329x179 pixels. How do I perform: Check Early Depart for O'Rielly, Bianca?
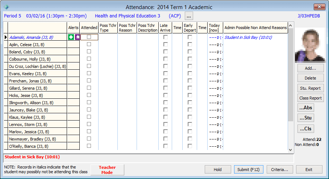tap(190, 146)
